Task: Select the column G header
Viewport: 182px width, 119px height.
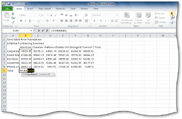Action: (x=88, y=36)
